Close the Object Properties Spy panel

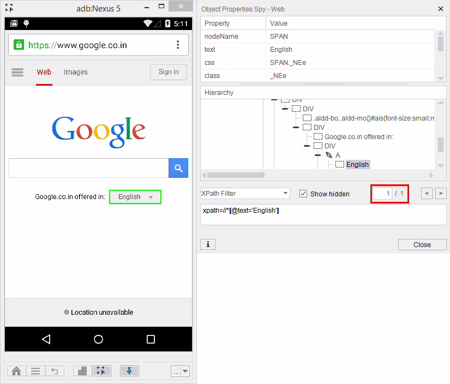pos(441,9)
